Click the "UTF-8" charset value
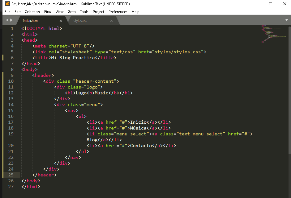Screen dimensions: 291x198 point(80,46)
